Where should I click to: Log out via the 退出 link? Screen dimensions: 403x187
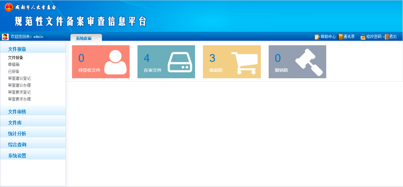pyautogui.click(x=393, y=37)
